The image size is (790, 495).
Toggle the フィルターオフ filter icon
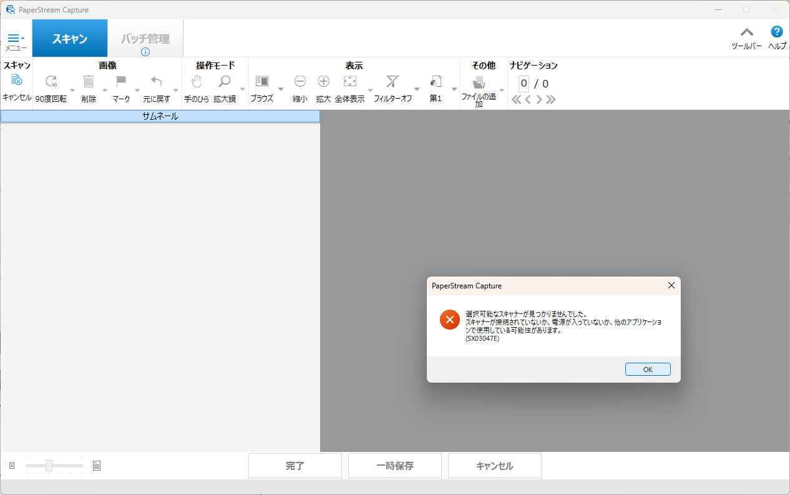pyautogui.click(x=393, y=82)
